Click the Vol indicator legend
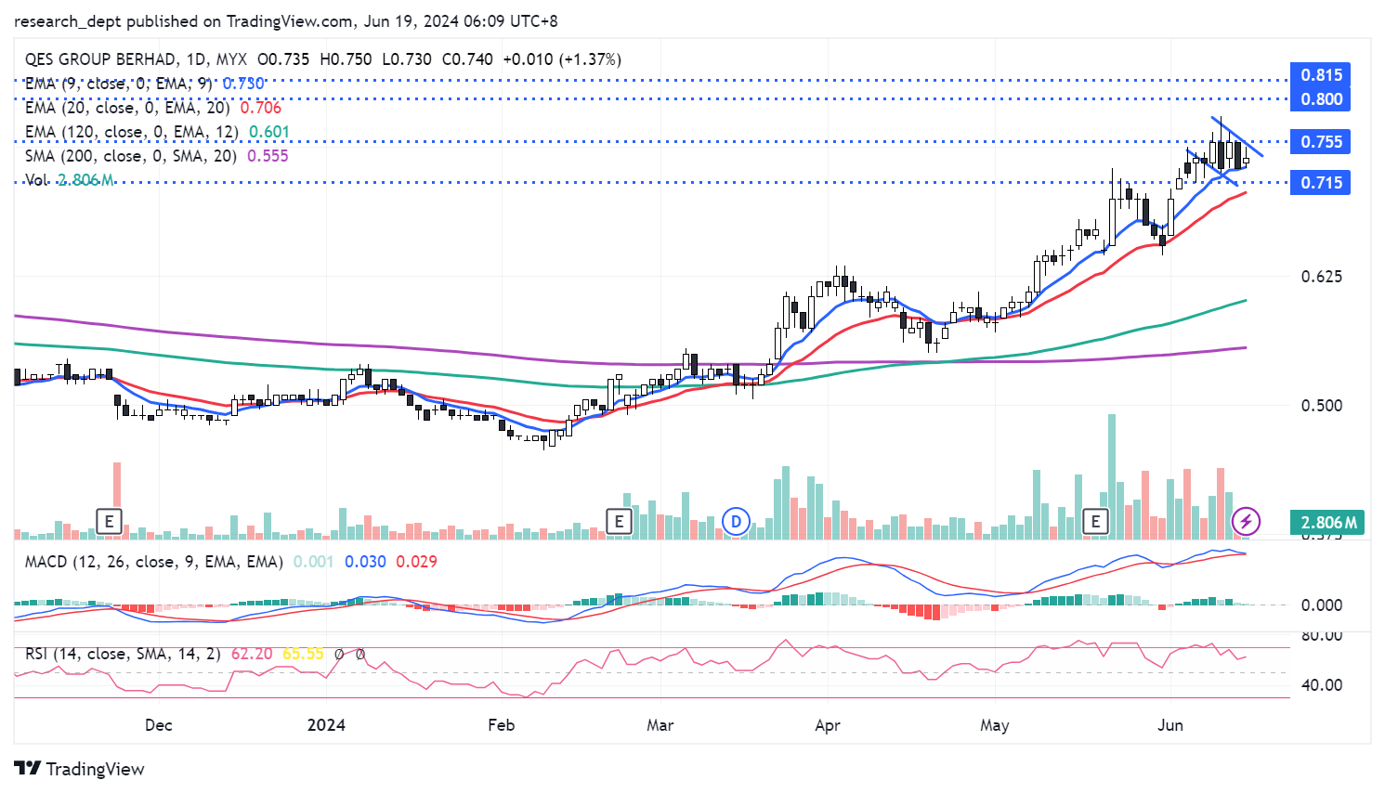1385x793 pixels. pos(37,180)
